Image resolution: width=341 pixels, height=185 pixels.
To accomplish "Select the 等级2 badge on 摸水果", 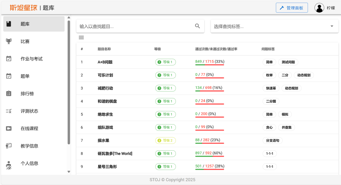I will tap(165, 140).
